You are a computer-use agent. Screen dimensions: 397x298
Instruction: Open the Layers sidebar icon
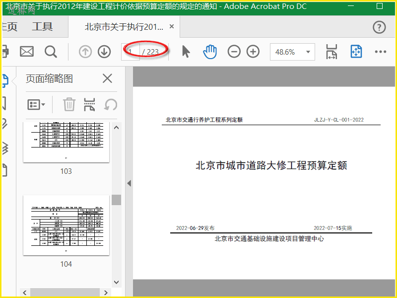pyautogui.click(x=5, y=148)
